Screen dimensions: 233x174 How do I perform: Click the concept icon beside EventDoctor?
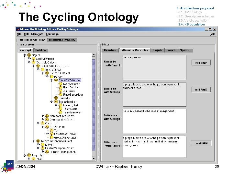click(61, 87)
